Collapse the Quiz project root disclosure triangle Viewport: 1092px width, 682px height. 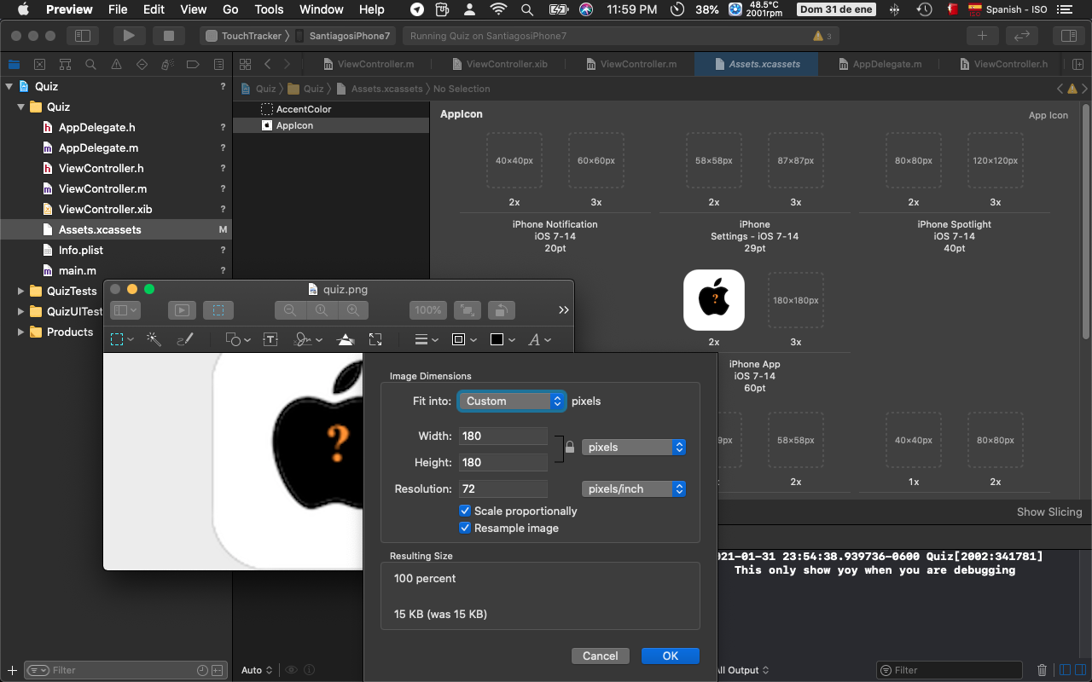[x=9, y=86]
